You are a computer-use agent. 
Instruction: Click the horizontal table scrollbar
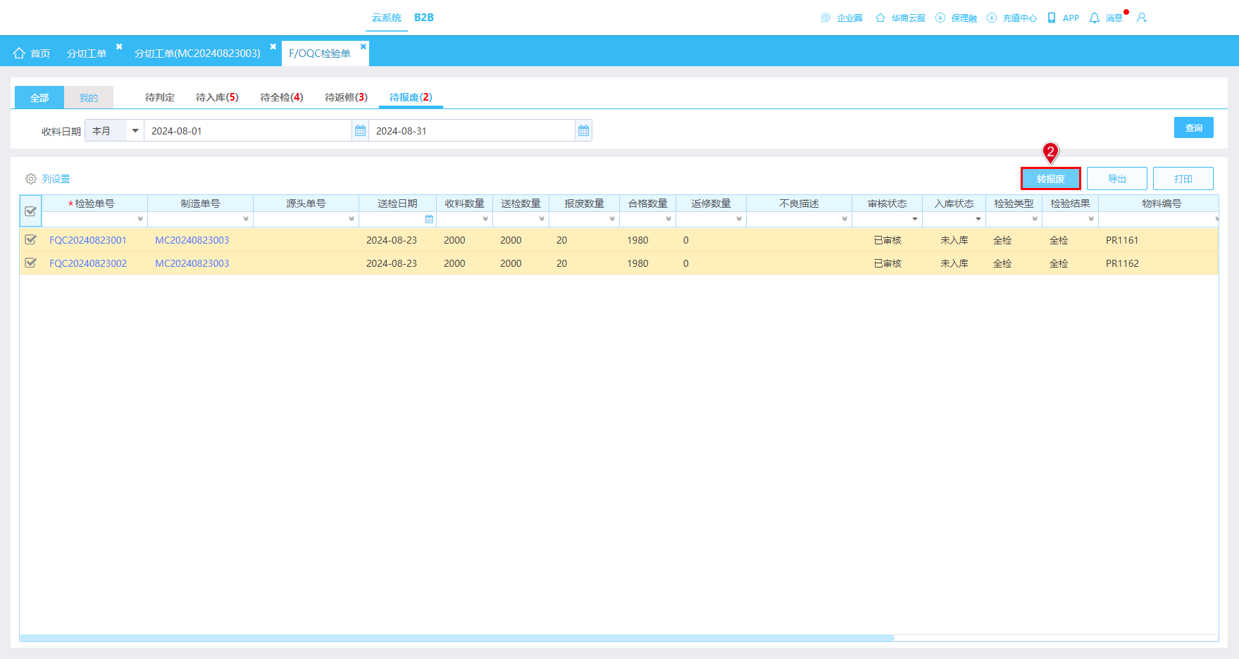(x=457, y=638)
